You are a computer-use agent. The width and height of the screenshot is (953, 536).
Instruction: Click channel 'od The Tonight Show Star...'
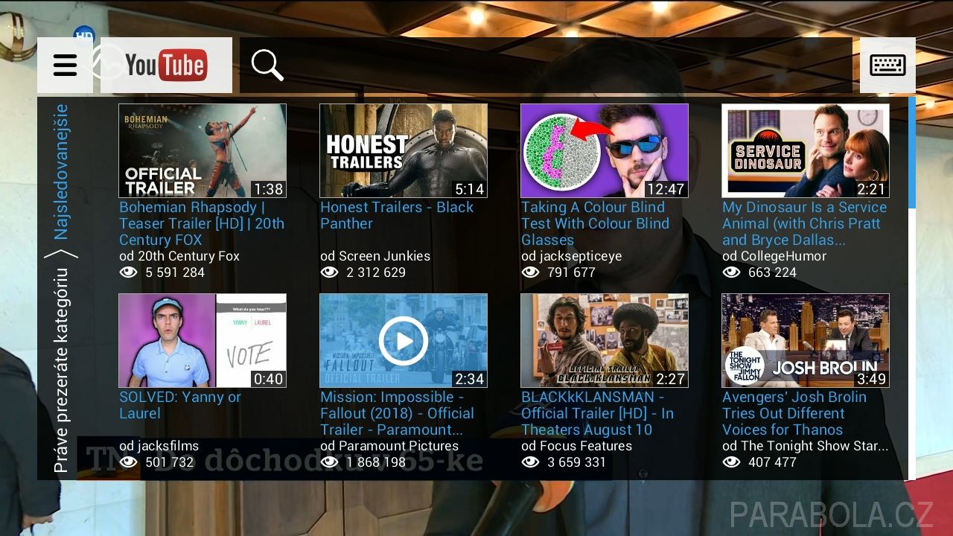[x=805, y=446]
